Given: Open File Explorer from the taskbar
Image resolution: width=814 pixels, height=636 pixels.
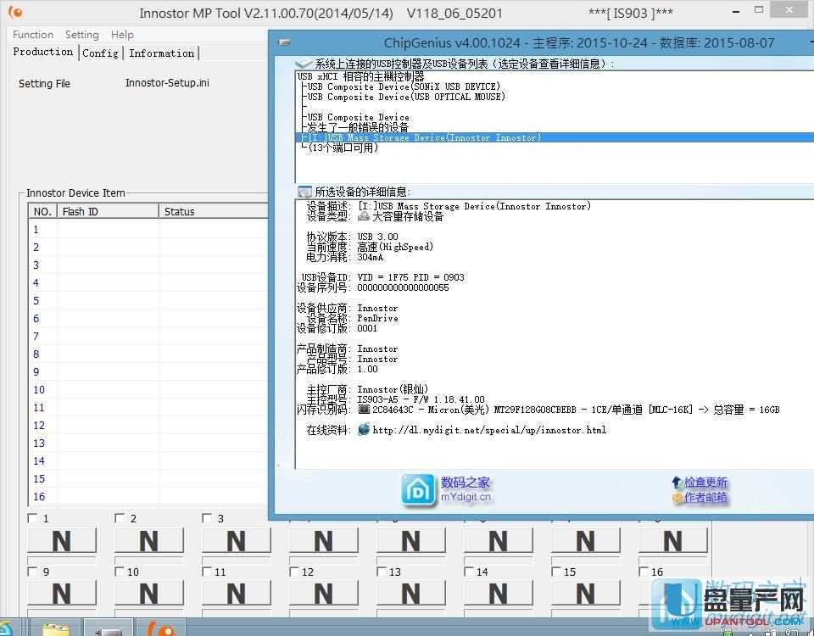Looking at the screenshot, I should (56, 628).
